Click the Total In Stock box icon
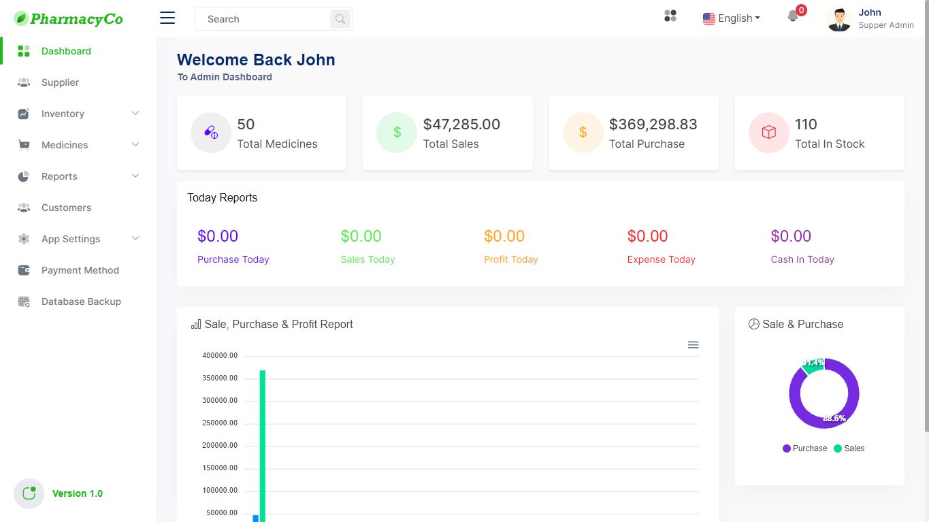The height and width of the screenshot is (522, 929). [x=768, y=133]
